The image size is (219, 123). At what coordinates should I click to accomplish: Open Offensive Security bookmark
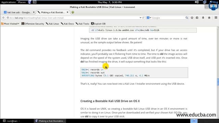pos(33,24)
